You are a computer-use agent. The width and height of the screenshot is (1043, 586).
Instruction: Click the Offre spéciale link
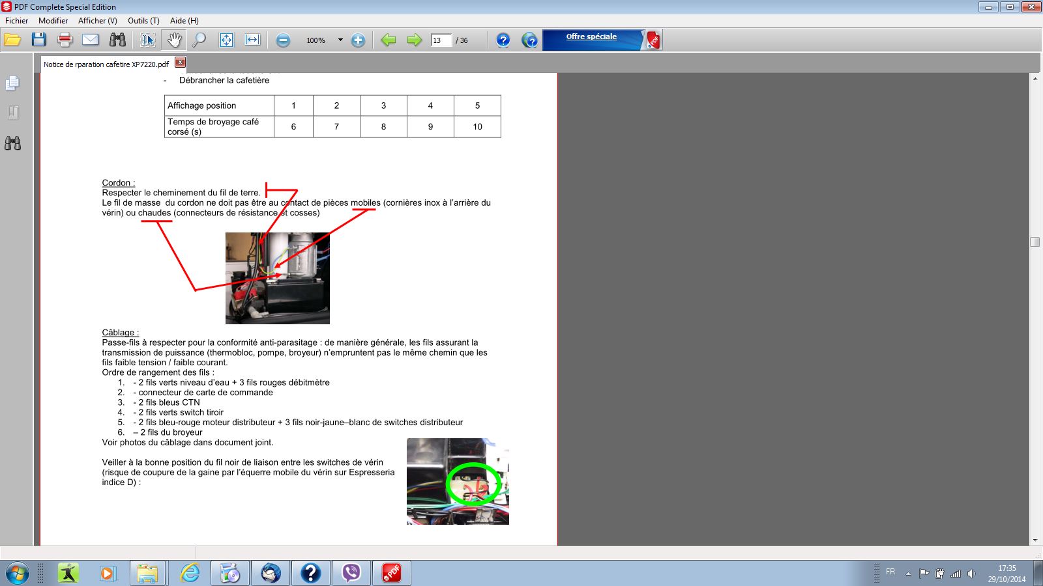tap(591, 36)
